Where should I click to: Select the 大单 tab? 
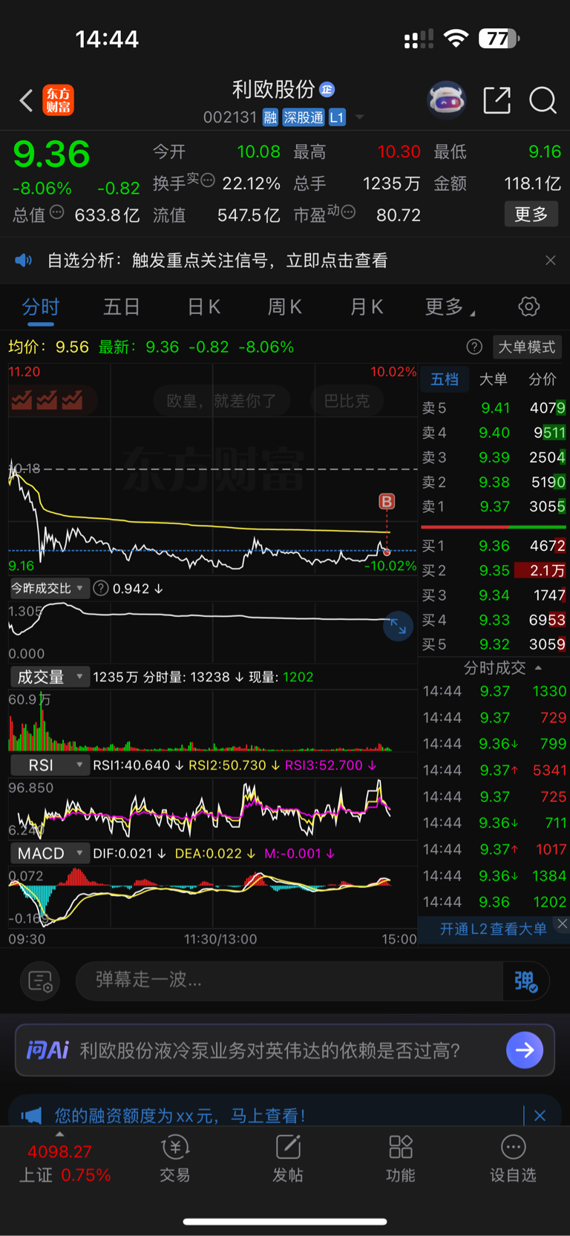tap(493, 379)
